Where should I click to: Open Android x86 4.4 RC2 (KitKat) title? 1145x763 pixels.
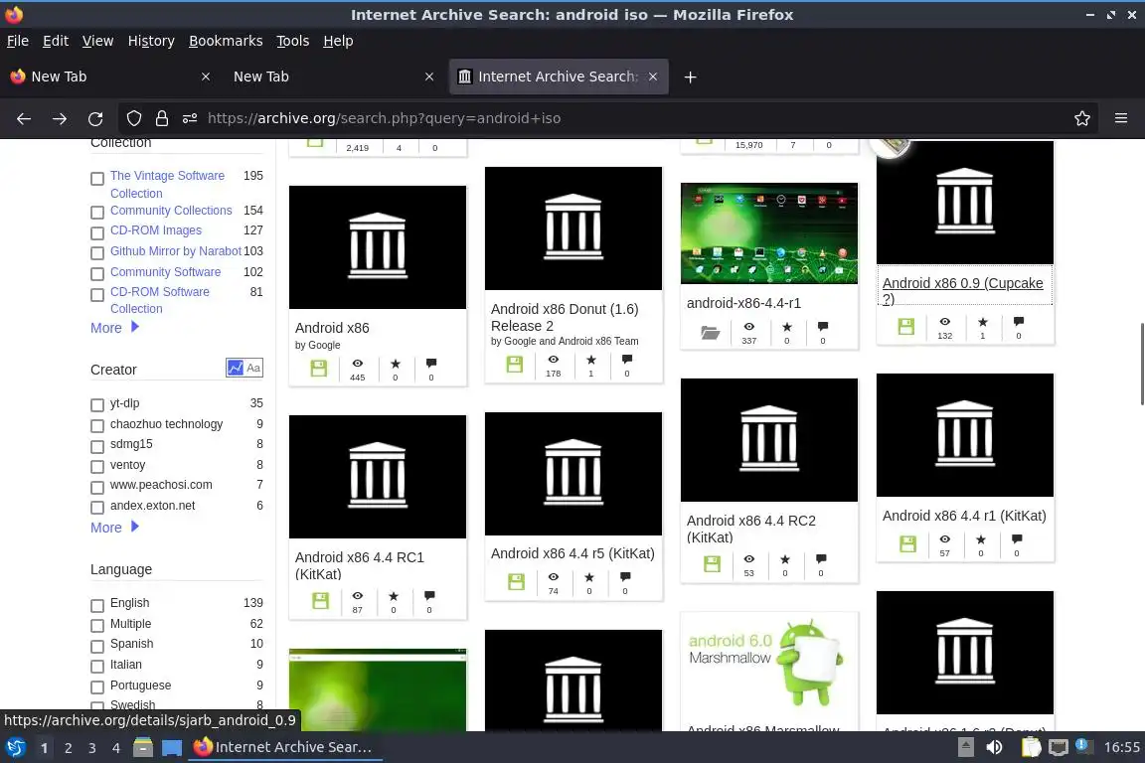click(750, 529)
